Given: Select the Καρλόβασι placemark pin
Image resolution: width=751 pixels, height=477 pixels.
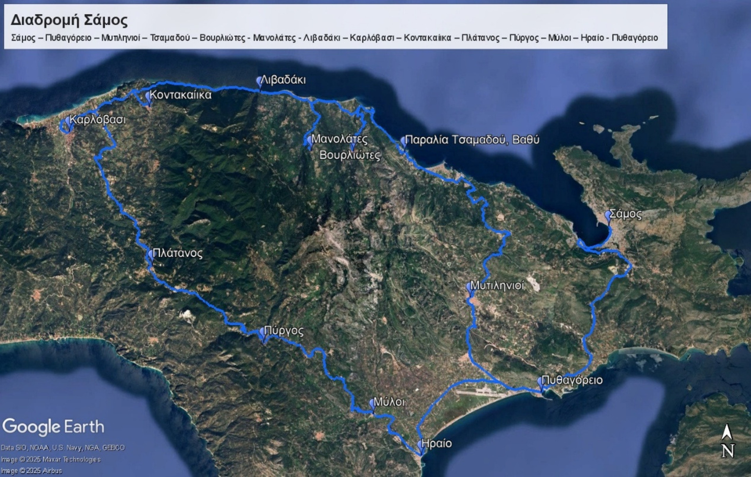Looking at the screenshot, I should [68, 121].
